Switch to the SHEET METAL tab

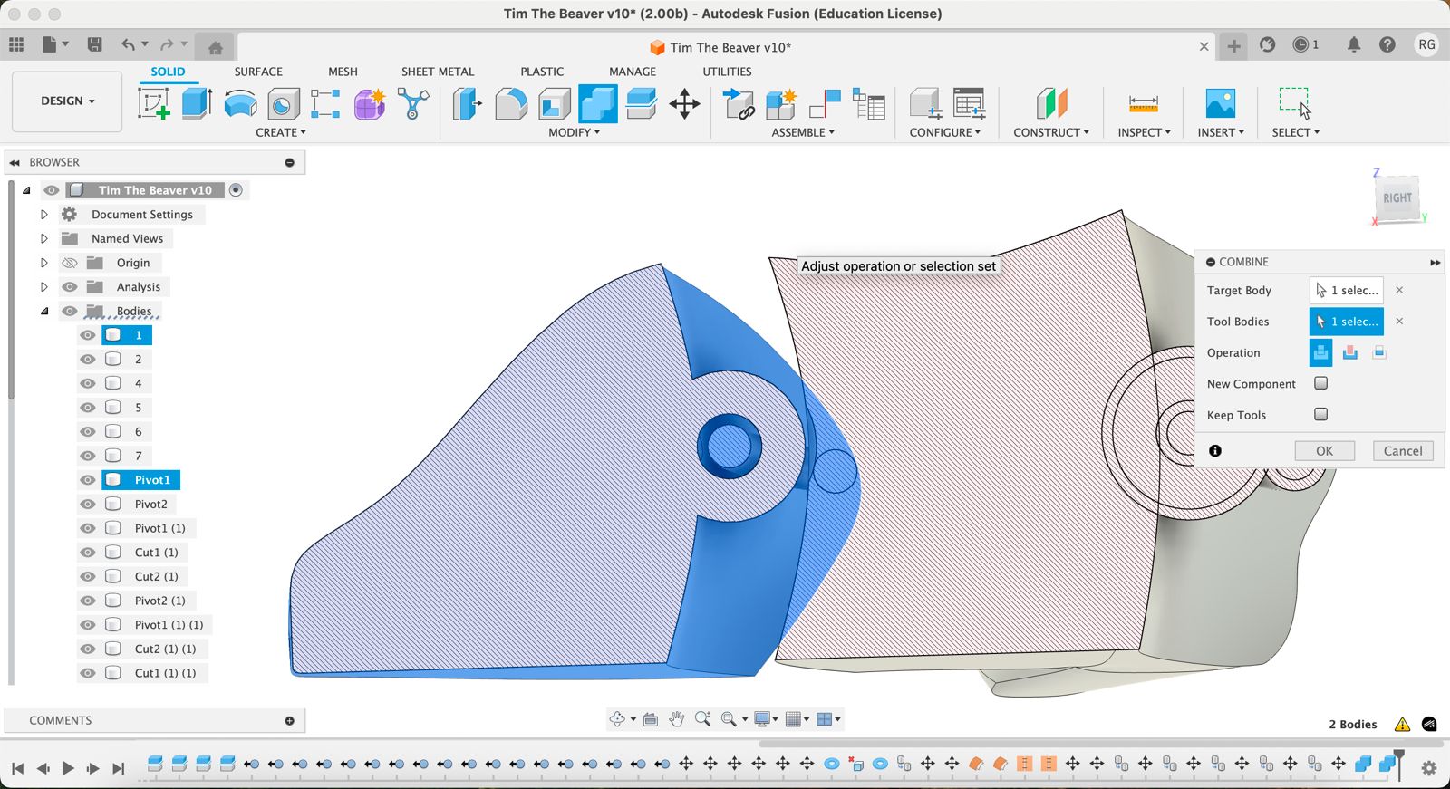437,72
